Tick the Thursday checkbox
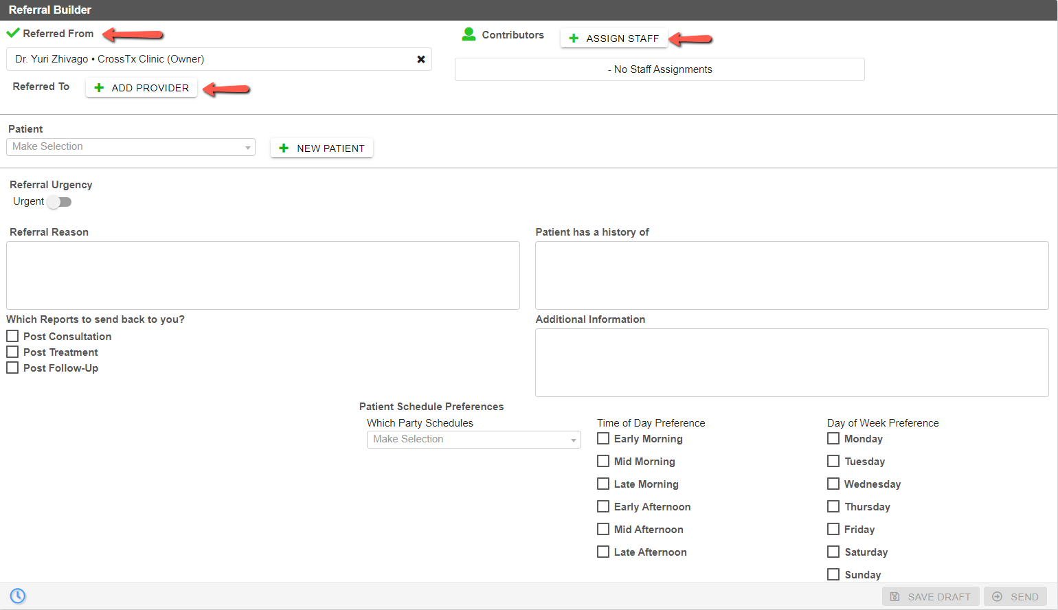The width and height of the screenshot is (1058, 610). pos(833,506)
